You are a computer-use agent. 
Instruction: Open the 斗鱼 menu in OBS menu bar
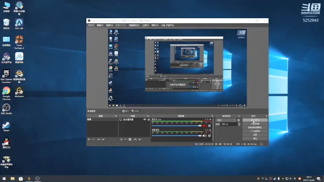point(168,25)
